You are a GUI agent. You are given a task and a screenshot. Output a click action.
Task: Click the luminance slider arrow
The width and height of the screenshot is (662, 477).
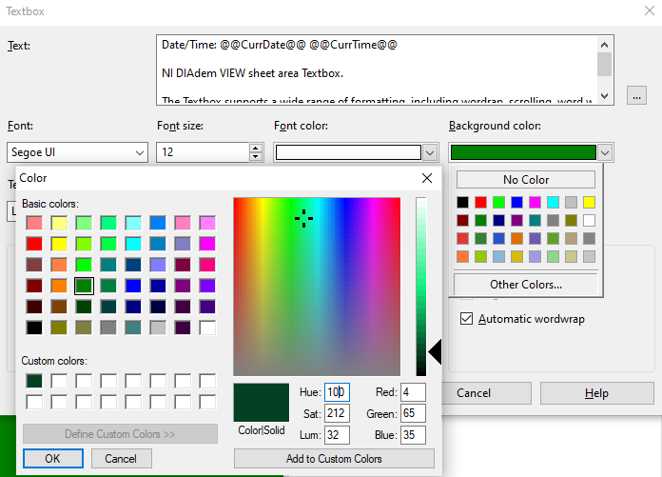[x=435, y=353]
